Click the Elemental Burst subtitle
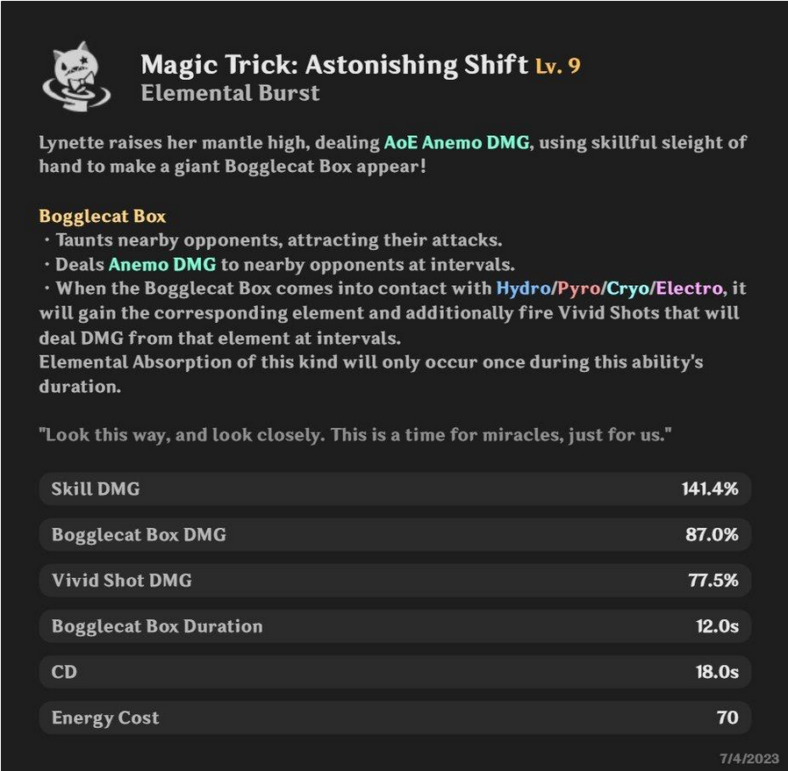788x771 pixels. [230, 93]
